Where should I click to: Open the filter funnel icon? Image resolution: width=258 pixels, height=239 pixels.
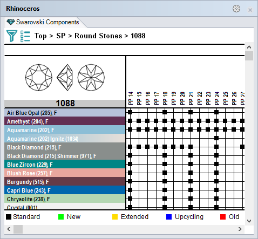tap(12, 36)
